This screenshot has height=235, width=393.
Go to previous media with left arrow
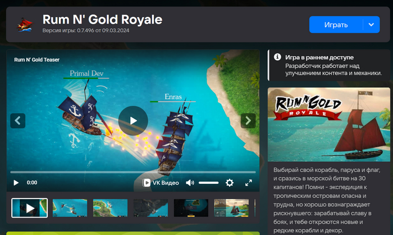pos(18,121)
